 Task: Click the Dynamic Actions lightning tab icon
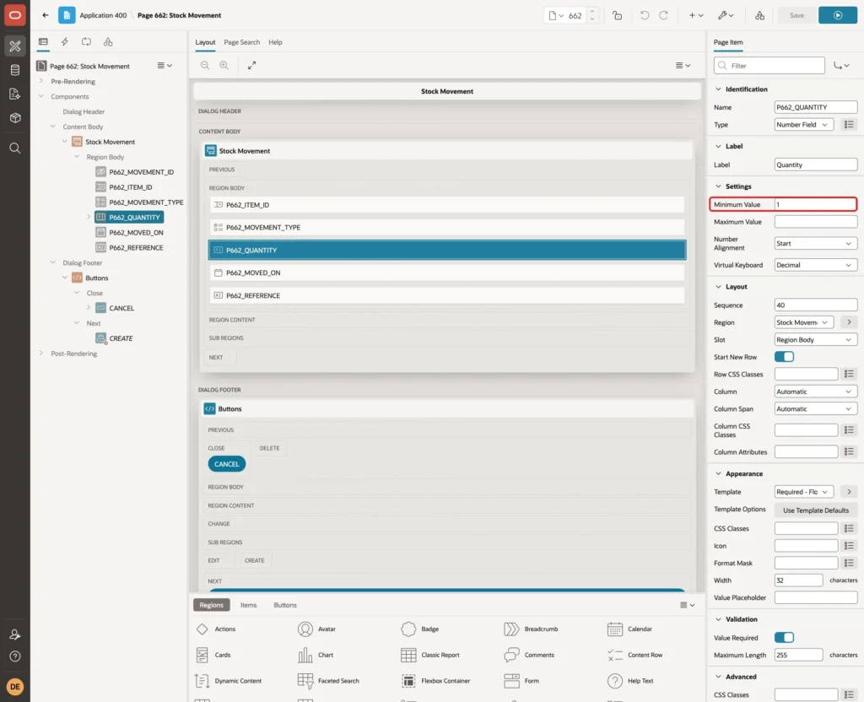tap(64, 41)
